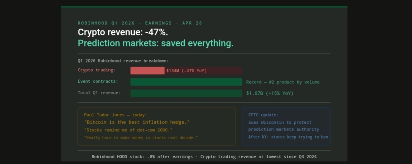Click the headline 'Crypto revenue: -47%.'
412x164 pixels.
point(123,32)
